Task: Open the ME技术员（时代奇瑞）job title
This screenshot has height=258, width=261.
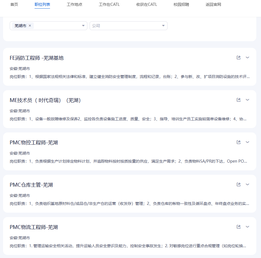Action: (45, 100)
